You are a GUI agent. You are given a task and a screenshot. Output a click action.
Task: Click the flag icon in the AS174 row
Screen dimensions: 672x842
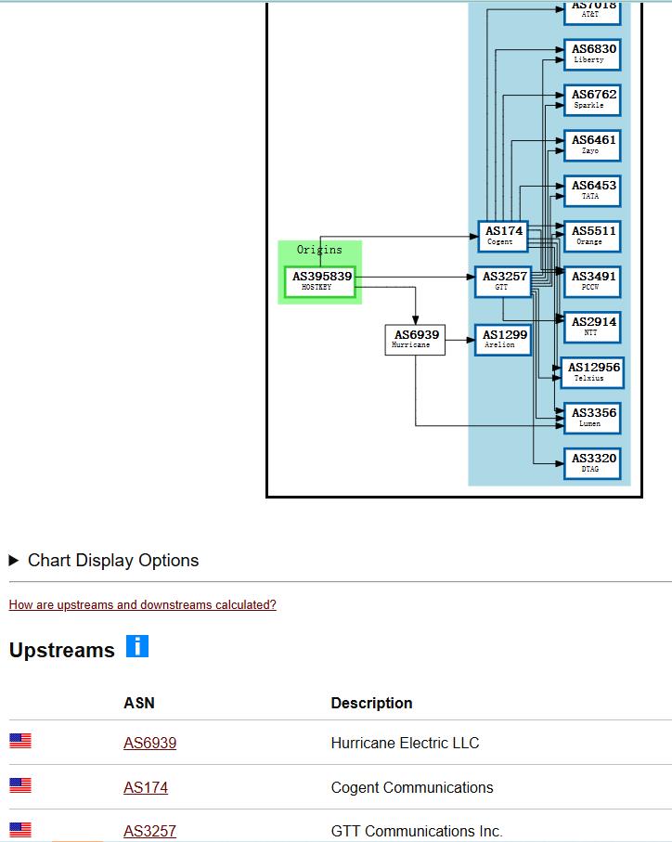click(x=20, y=785)
